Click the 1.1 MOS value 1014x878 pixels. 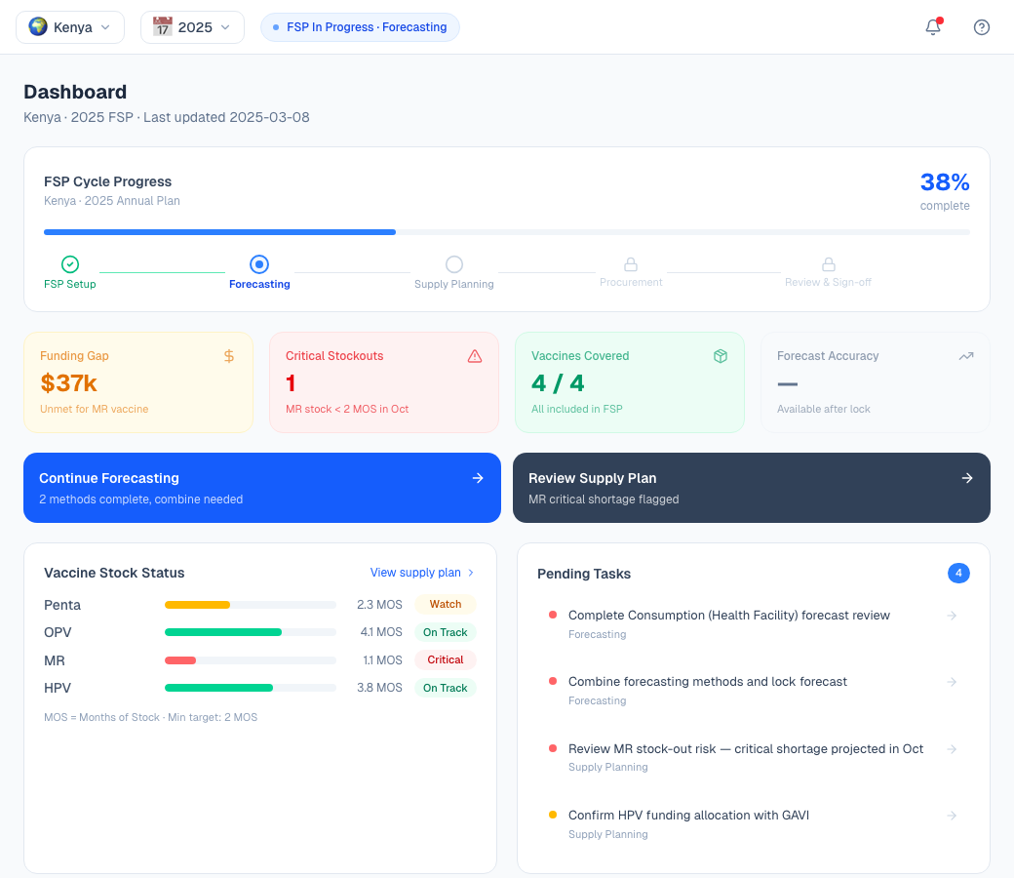[382, 659]
